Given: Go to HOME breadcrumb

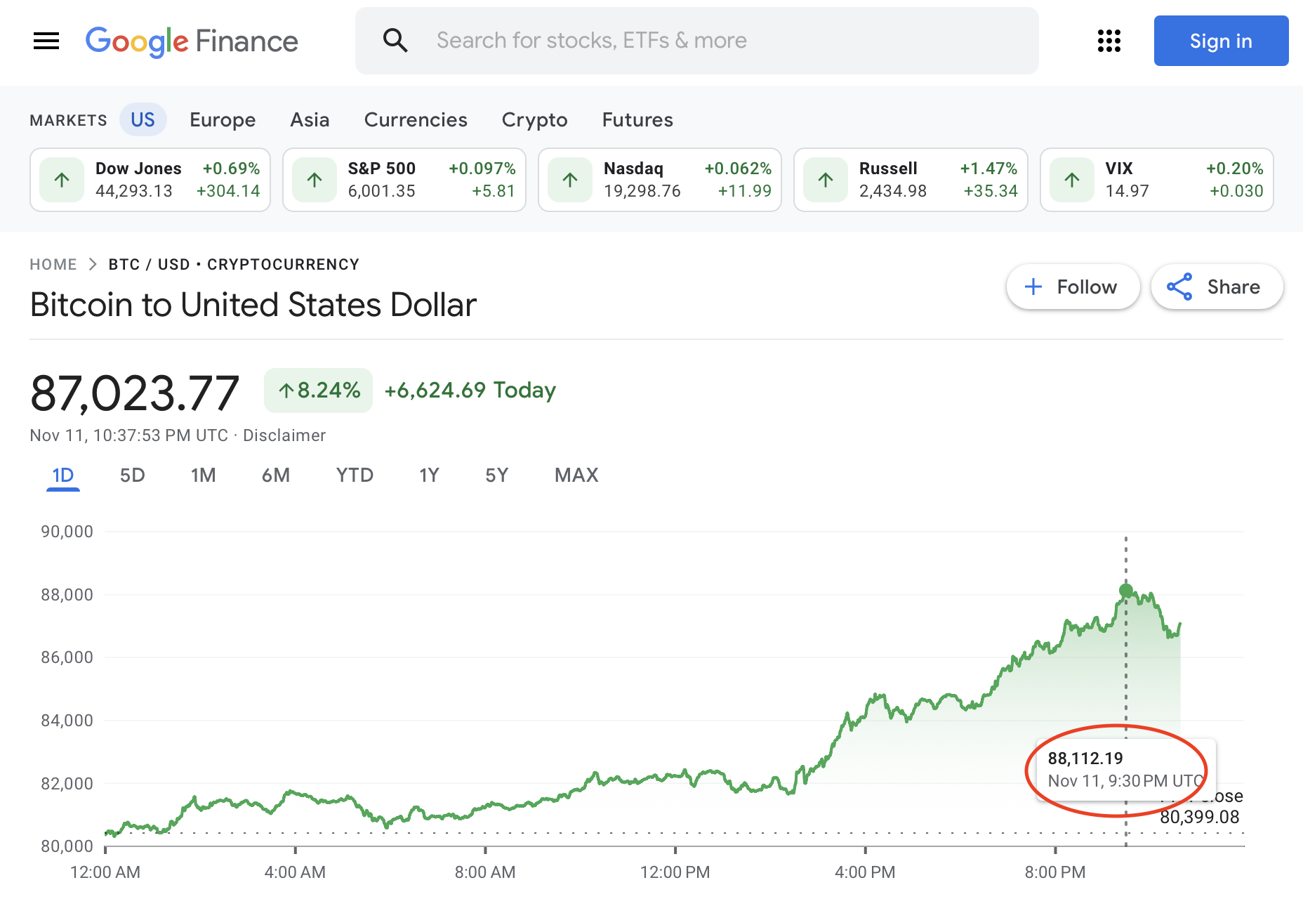Looking at the screenshot, I should click(x=53, y=264).
